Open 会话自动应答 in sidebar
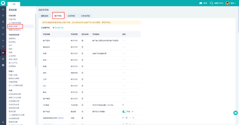239x125 pixels. click(14, 105)
